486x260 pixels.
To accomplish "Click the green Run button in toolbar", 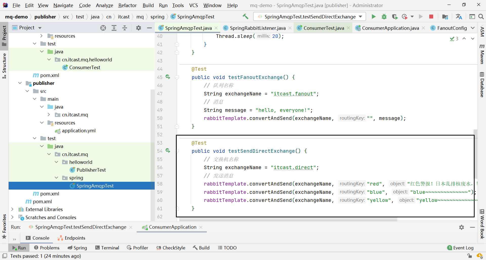I will pyautogui.click(x=373, y=17).
